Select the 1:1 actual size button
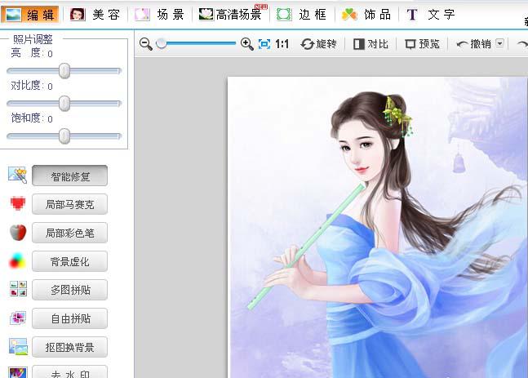 [282, 44]
